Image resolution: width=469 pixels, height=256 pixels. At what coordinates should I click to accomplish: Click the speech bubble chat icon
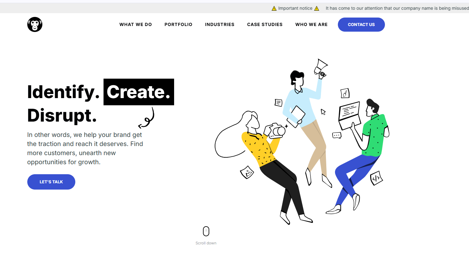(x=337, y=135)
